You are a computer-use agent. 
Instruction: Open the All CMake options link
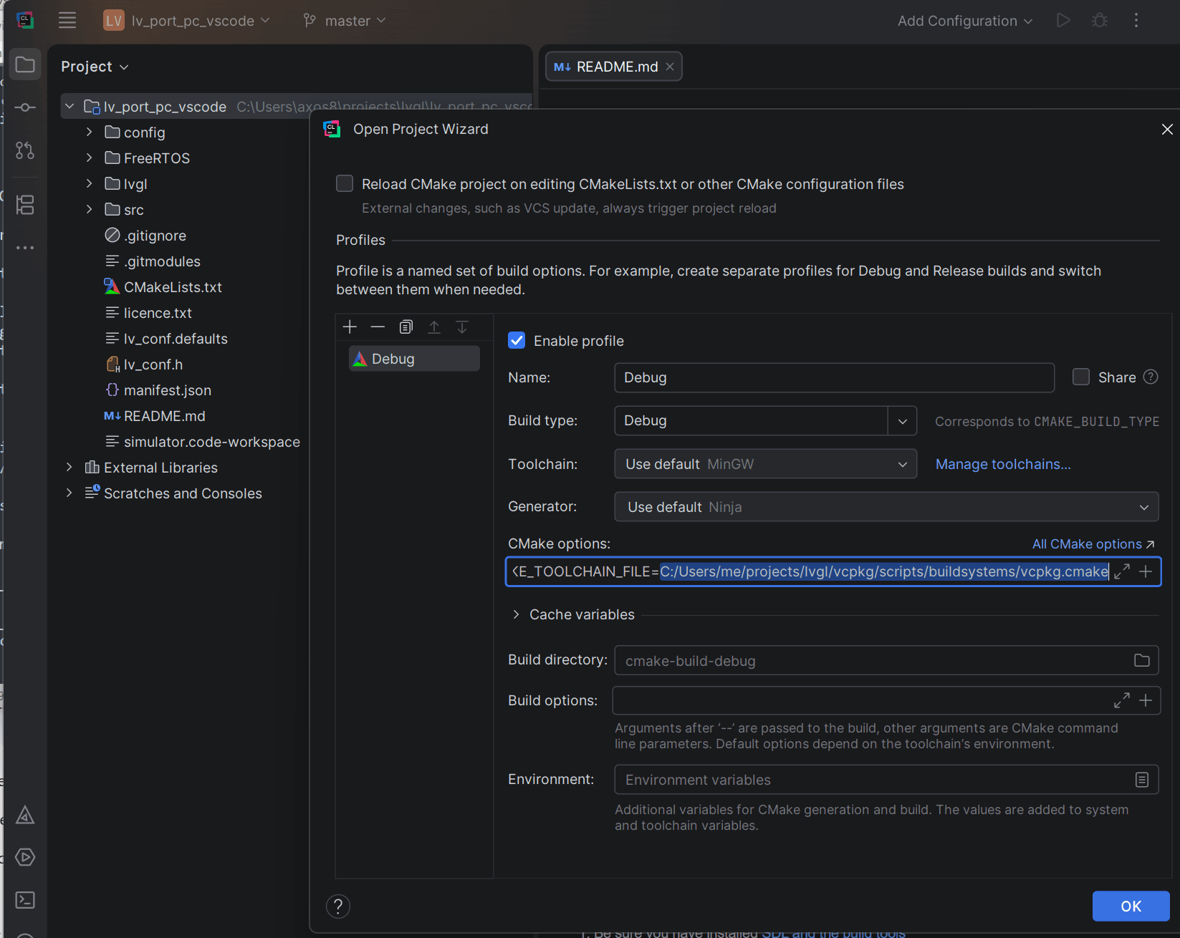(1093, 544)
